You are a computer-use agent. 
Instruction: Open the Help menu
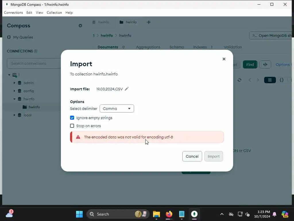pyautogui.click(x=69, y=13)
